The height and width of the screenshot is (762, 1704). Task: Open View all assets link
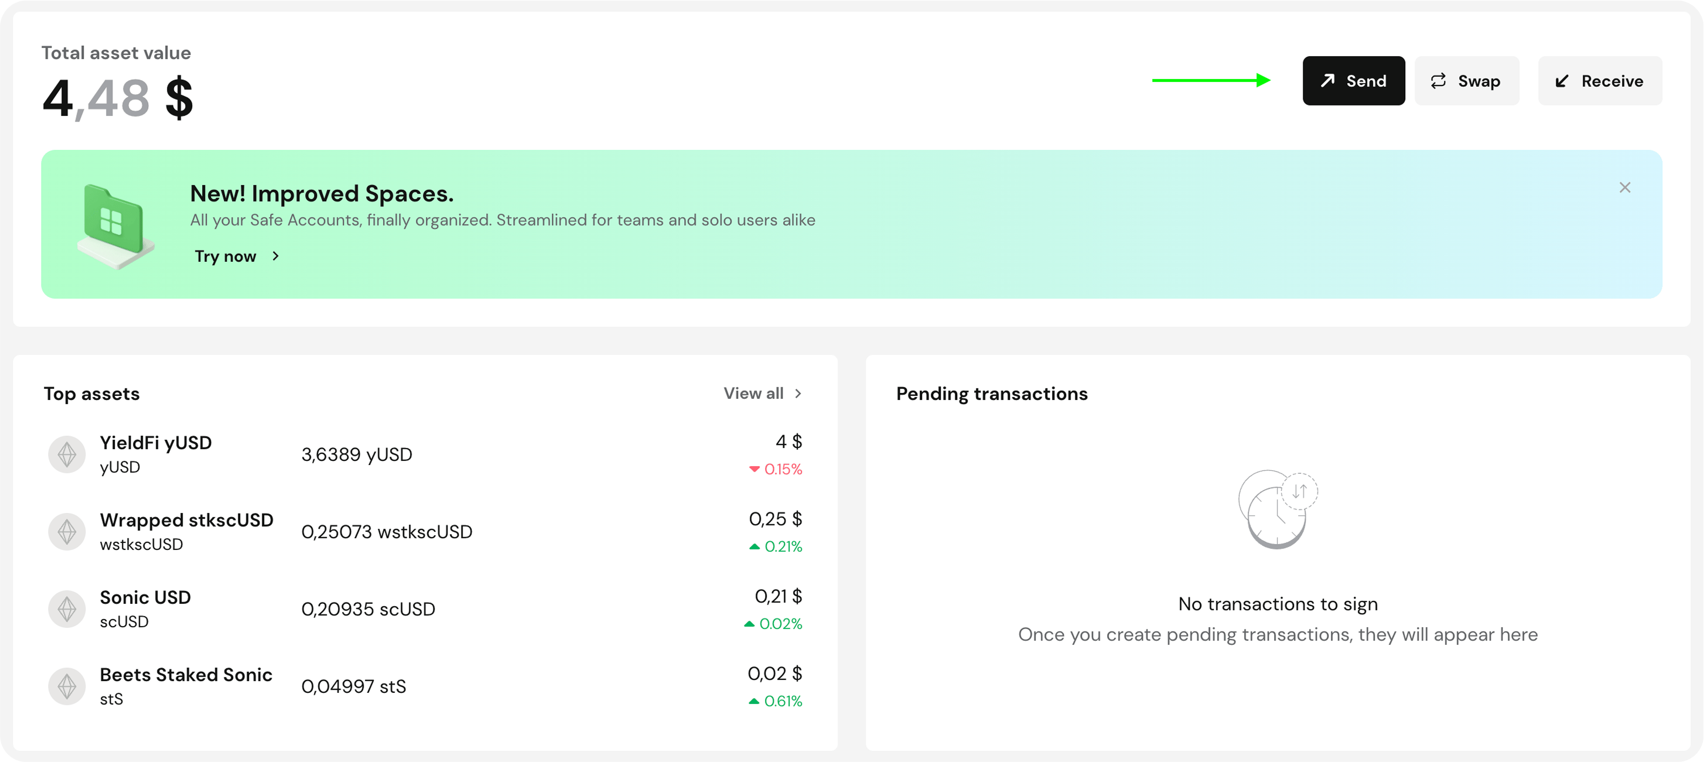coord(753,394)
